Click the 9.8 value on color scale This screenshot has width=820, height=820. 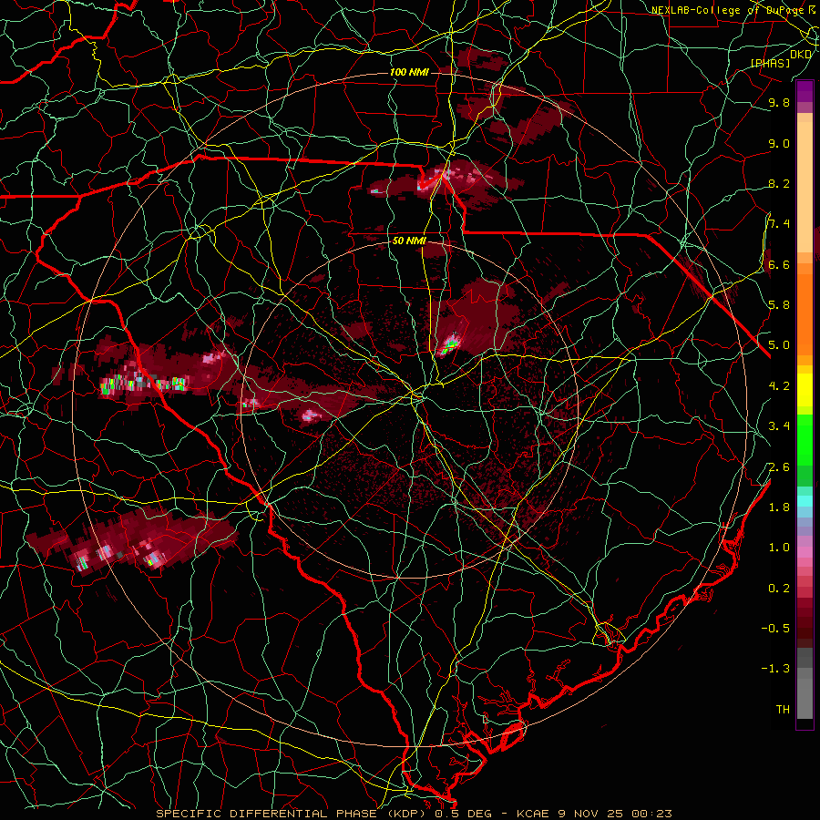(x=779, y=102)
